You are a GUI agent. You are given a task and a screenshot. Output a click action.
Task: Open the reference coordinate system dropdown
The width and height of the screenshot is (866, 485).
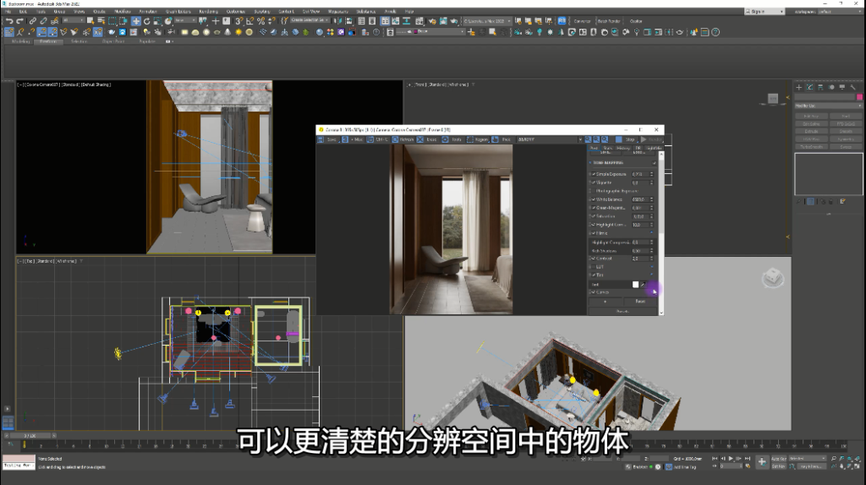pyautogui.click(x=185, y=21)
